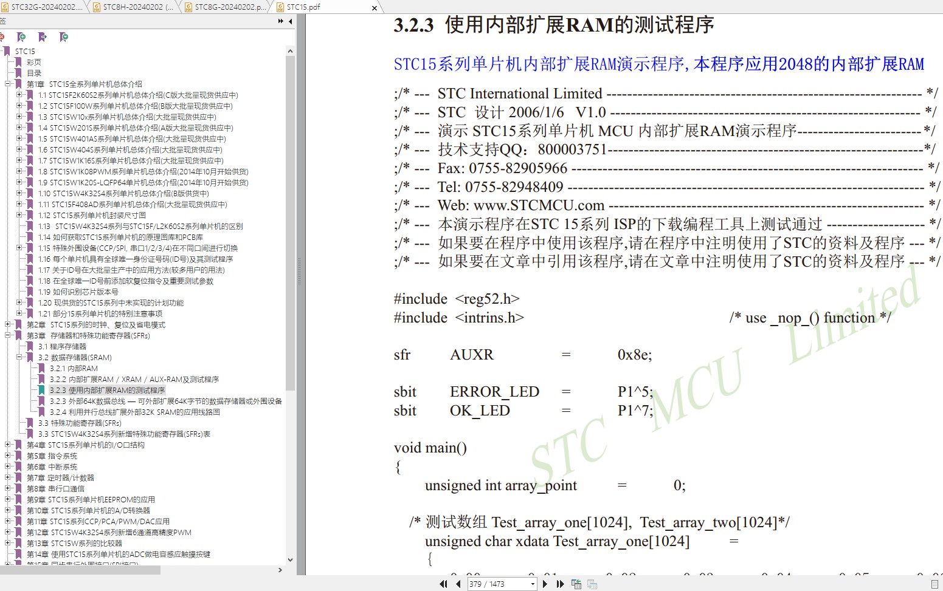Click the Web: www.STCMCU.com text
This screenshot has height=591, width=943.
521,205
